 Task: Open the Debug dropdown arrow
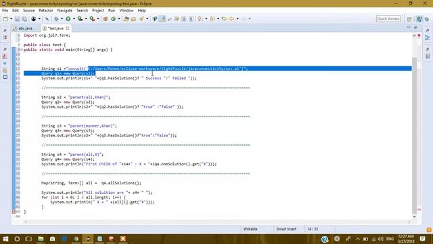tap(62, 19)
